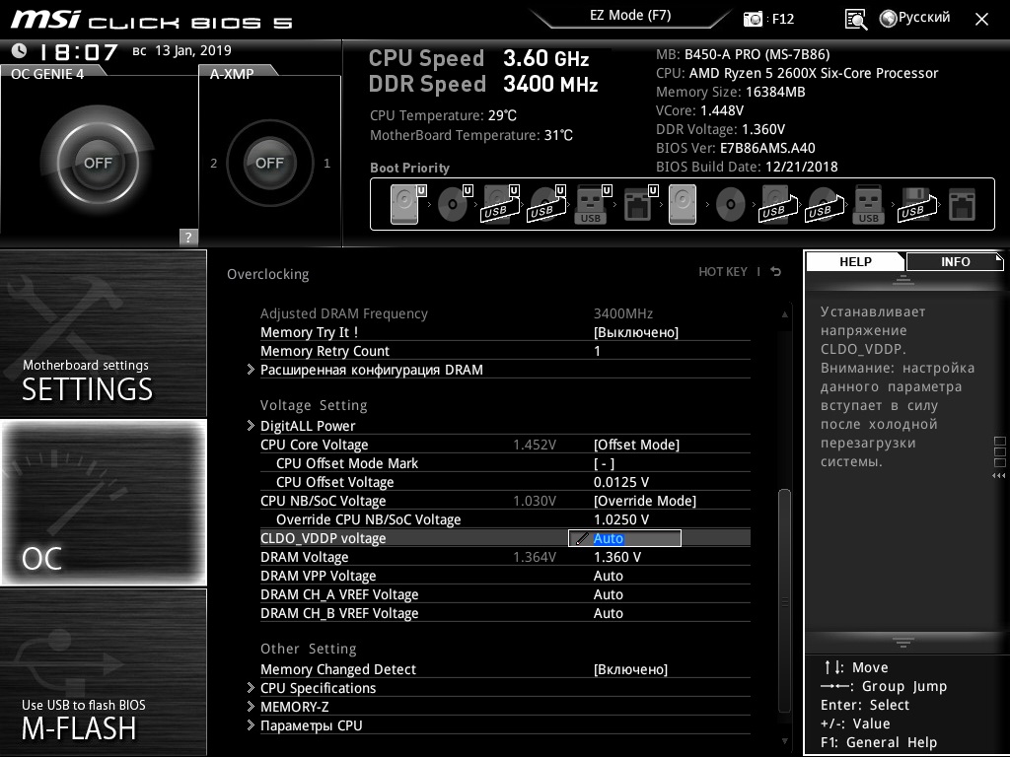Open CPU Offset Mode Mark [ - ] dropdown
Image resolution: width=1010 pixels, height=757 pixels.
click(x=604, y=463)
